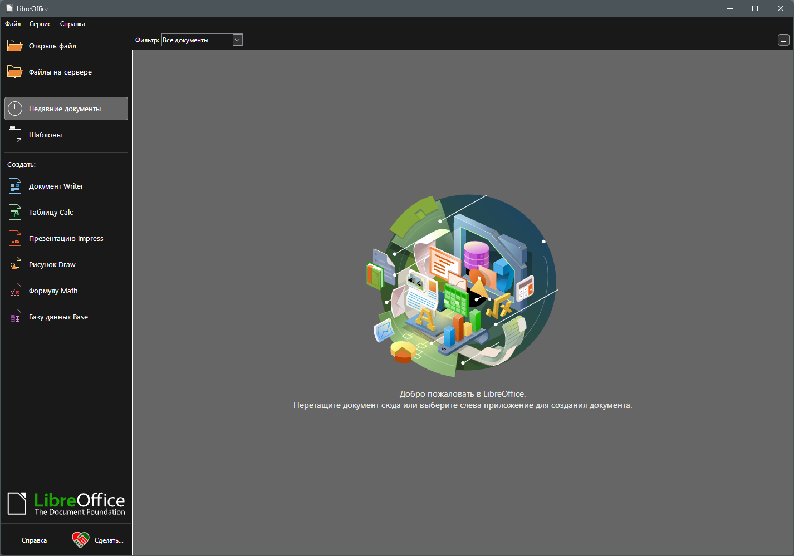Create a new Рисунок Draw
Viewport: 794px width, 556px height.
tap(66, 264)
